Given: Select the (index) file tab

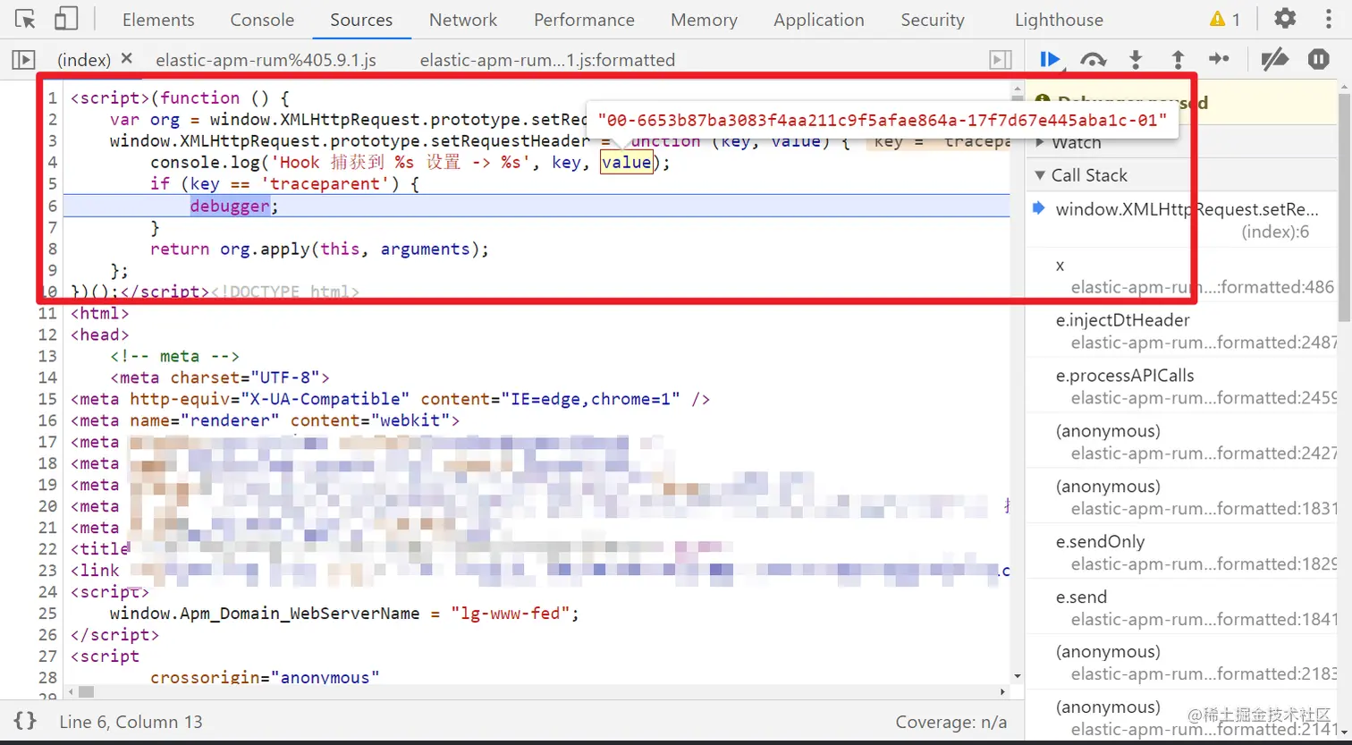Looking at the screenshot, I should 84,60.
